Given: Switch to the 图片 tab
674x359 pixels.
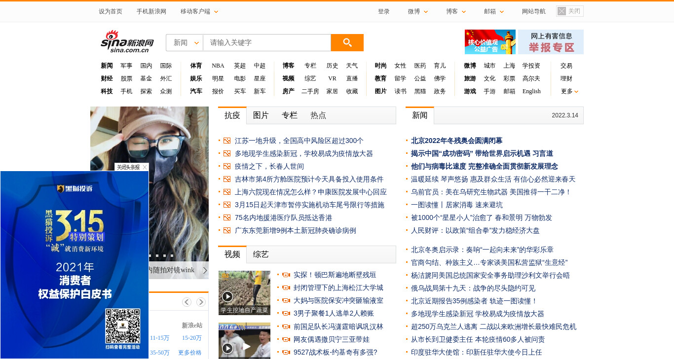Looking at the screenshot, I should click(261, 115).
